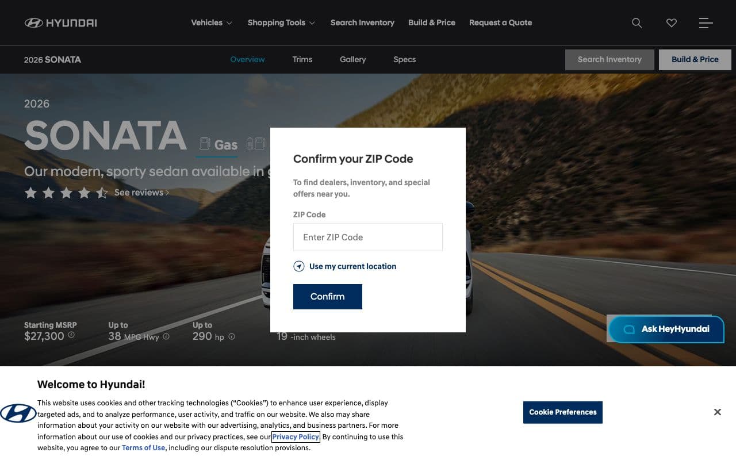Open the Privacy Policy link
This screenshot has height=460, width=736.
296,437
